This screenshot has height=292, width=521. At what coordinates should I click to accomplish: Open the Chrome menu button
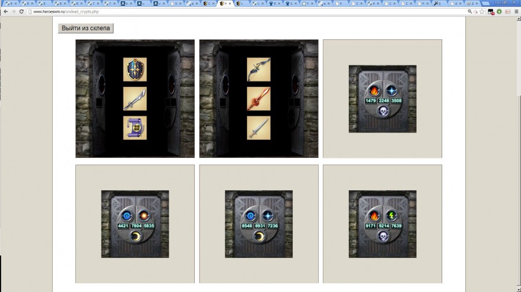[x=516, y=12]
